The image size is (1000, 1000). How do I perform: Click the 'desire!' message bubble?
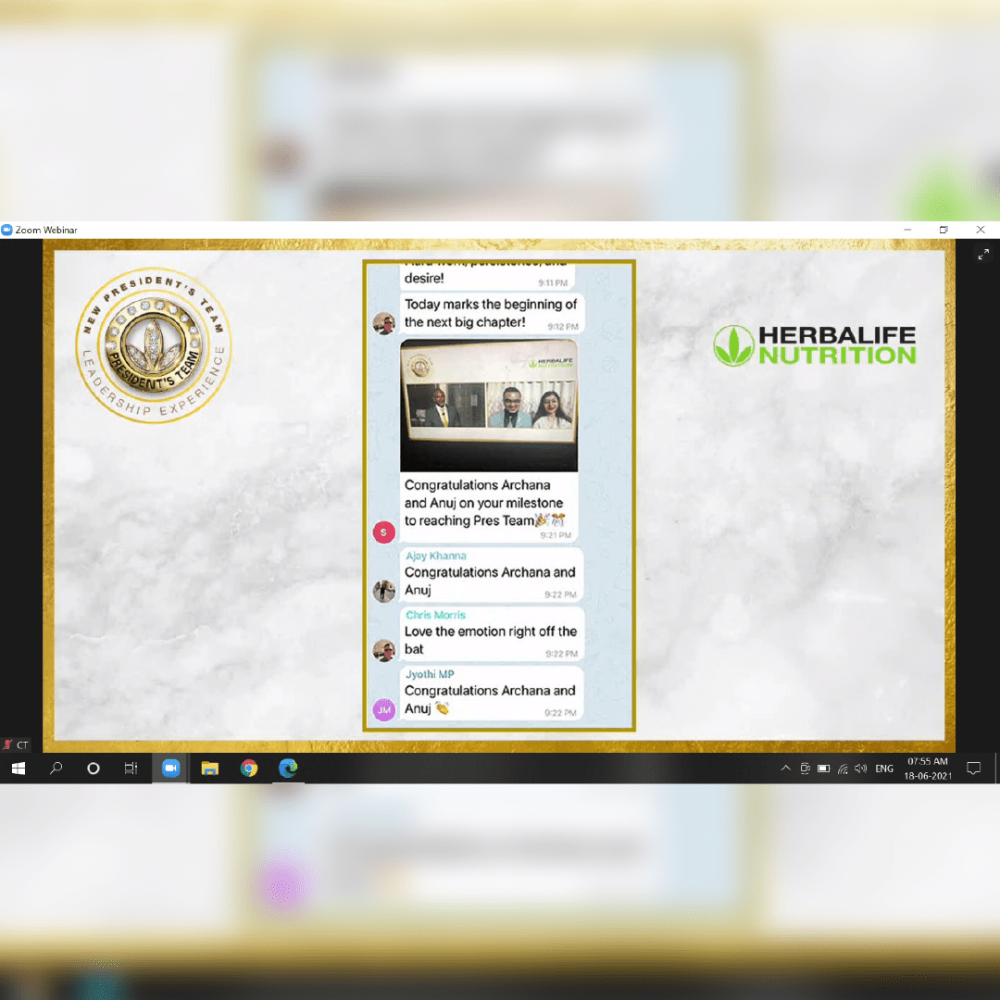[x=487, y=278]
